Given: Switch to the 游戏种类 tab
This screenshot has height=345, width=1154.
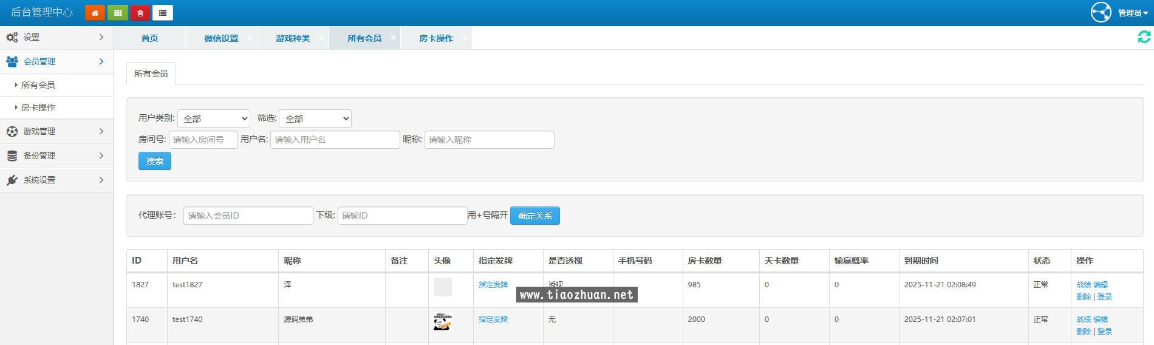Looking at the screenshot, I should (x=292, y=38).
